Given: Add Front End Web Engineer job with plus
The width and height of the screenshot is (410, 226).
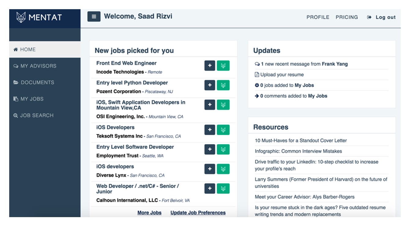Looking at the screenshot, I should click(210, 66).
